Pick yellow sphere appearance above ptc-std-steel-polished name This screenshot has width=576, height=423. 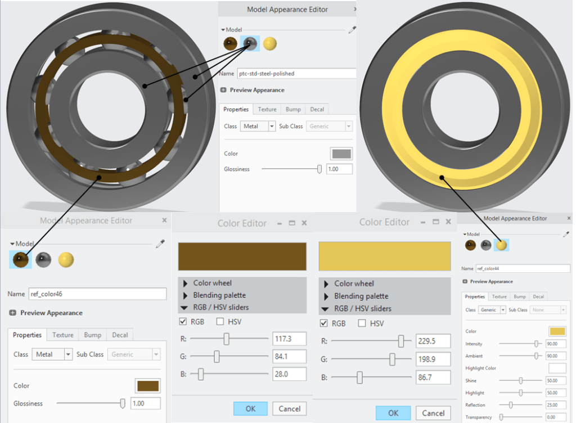270,44
